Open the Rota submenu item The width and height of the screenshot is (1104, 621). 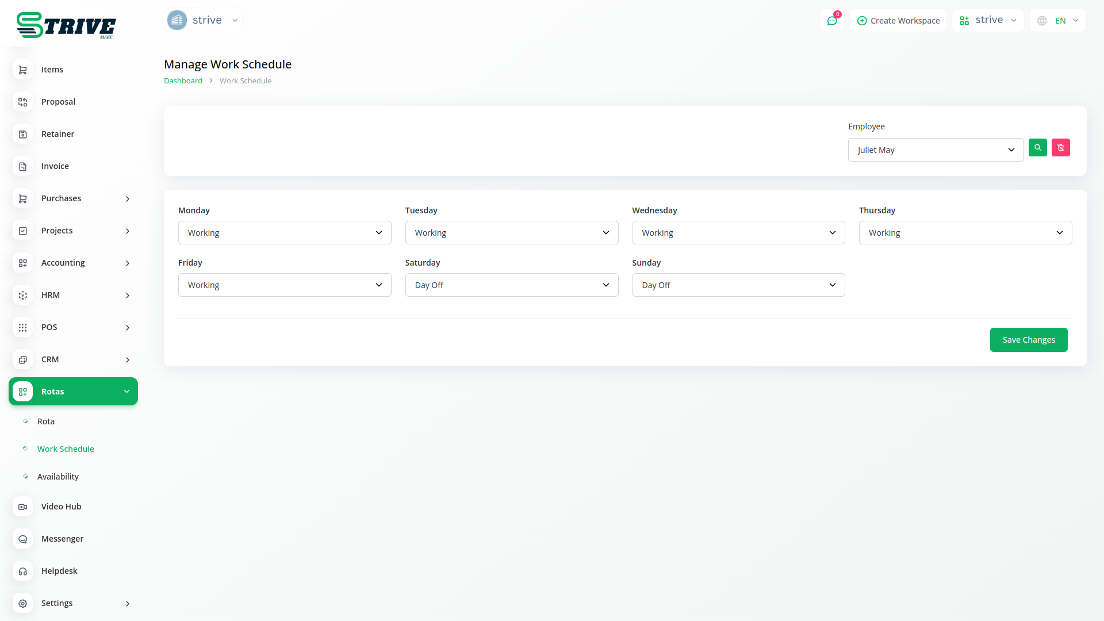(46, 421)
